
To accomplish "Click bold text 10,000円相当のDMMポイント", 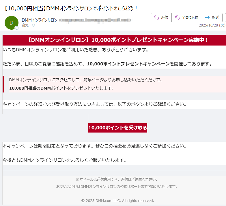I will pyautogui.click(x=38, y=88).
